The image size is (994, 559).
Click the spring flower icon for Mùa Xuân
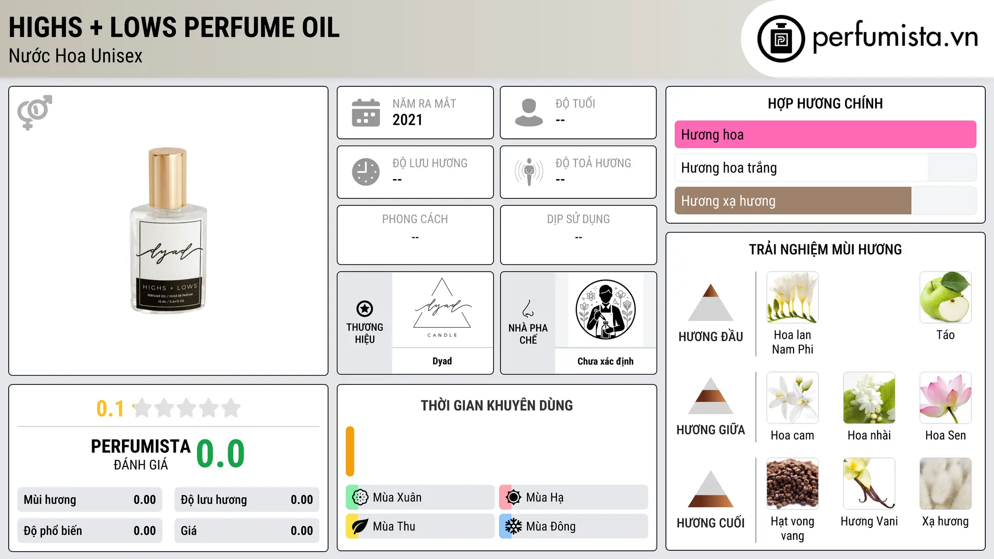(360, 497)
